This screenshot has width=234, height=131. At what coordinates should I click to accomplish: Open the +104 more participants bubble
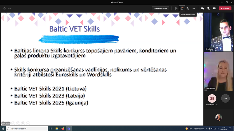[x=225, y=98]
